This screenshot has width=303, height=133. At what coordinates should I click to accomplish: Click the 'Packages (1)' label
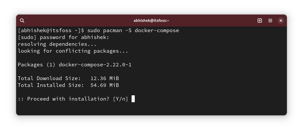(36, 65)
